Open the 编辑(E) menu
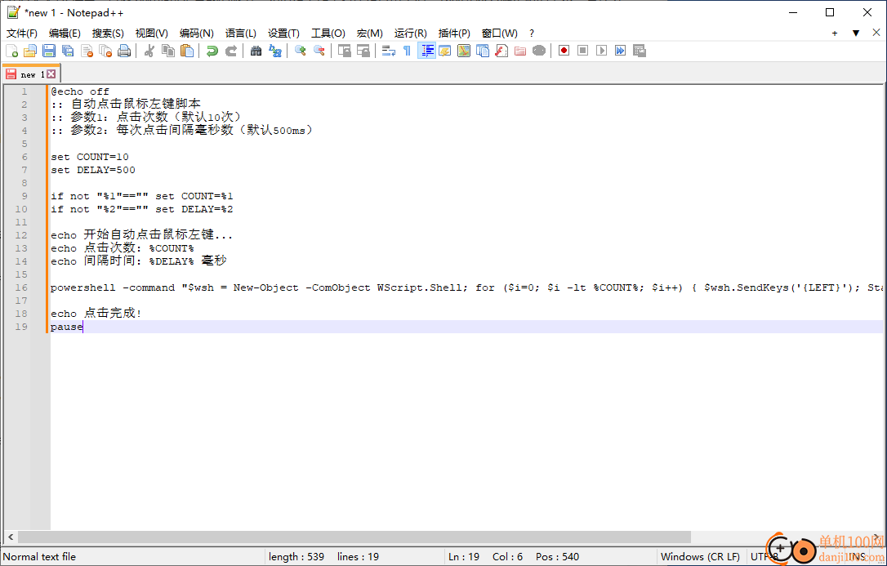887x566 pixels. point(65,33)
